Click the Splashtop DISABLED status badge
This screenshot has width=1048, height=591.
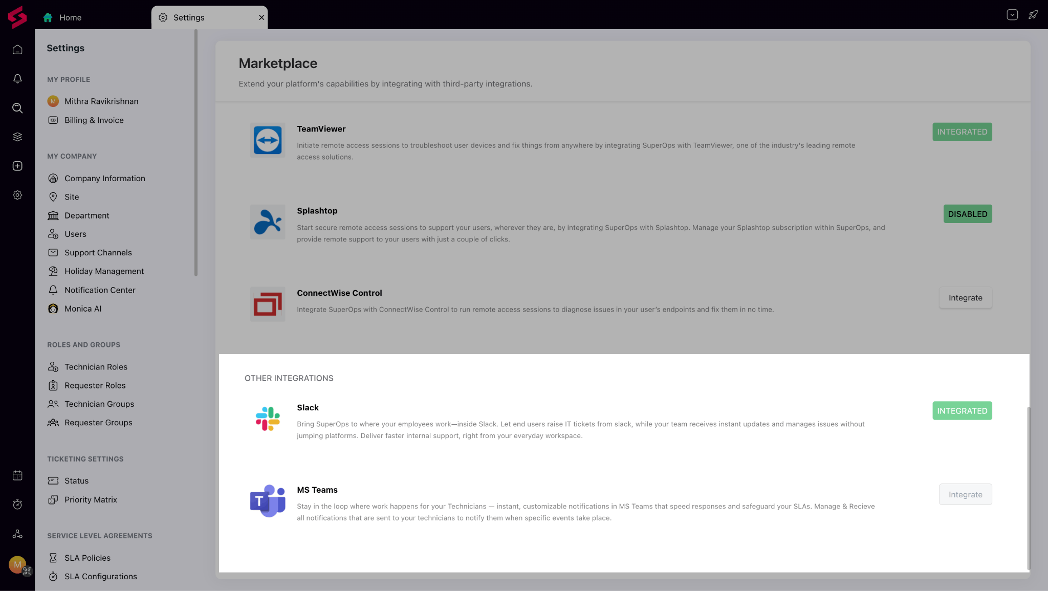pyautogui.click(x=967, y=214)
